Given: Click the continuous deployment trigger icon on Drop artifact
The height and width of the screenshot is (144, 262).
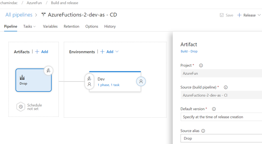Looking at the screenshot, I should click(48, 71).
